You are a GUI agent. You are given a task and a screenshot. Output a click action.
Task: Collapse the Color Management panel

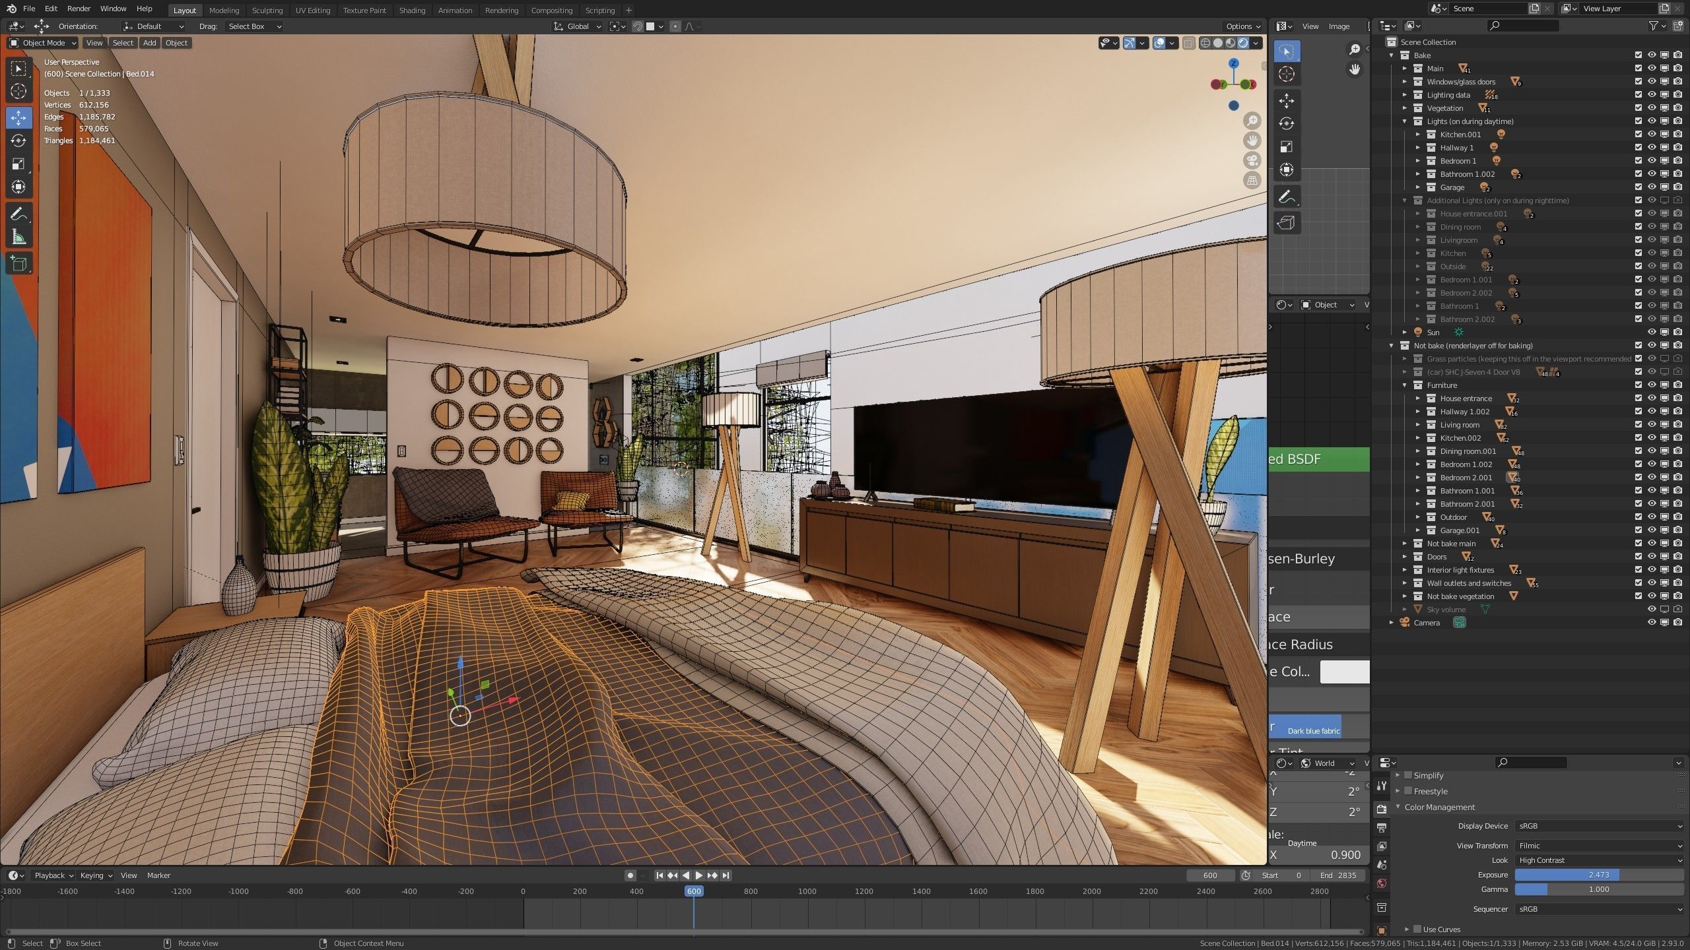(x=1398, y=807)
